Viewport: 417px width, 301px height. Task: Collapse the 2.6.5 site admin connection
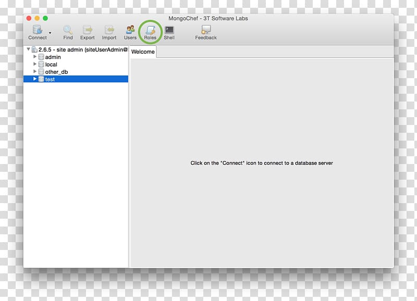point(28,49)
